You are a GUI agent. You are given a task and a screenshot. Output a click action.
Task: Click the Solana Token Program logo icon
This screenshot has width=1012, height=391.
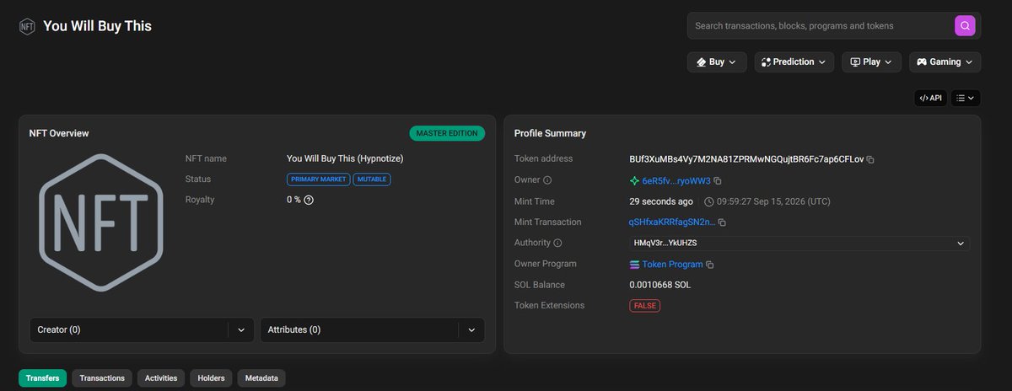tap(634, 265)
